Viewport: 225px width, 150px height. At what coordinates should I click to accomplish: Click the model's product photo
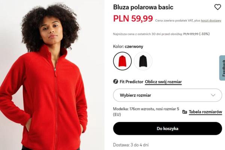click(x=52, y=75)
